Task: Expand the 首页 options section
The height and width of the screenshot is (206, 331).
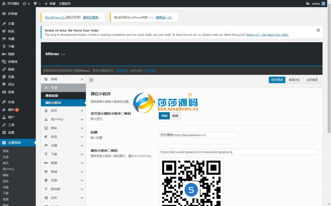Action: coord(63,111)
